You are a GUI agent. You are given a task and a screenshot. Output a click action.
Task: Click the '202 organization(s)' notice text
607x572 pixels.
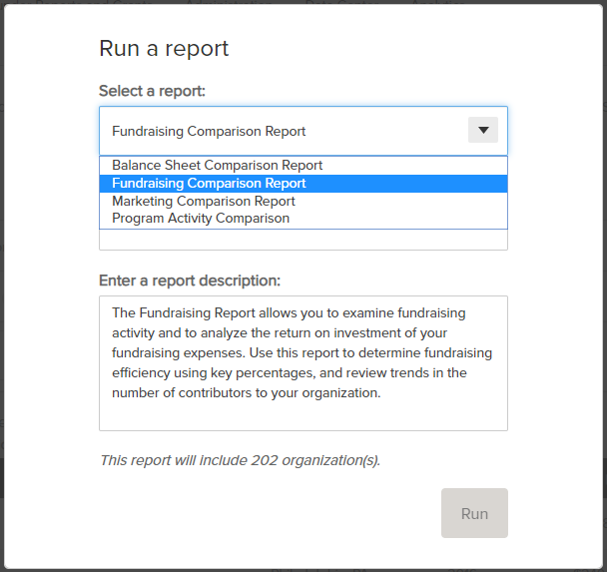(240, 460)
